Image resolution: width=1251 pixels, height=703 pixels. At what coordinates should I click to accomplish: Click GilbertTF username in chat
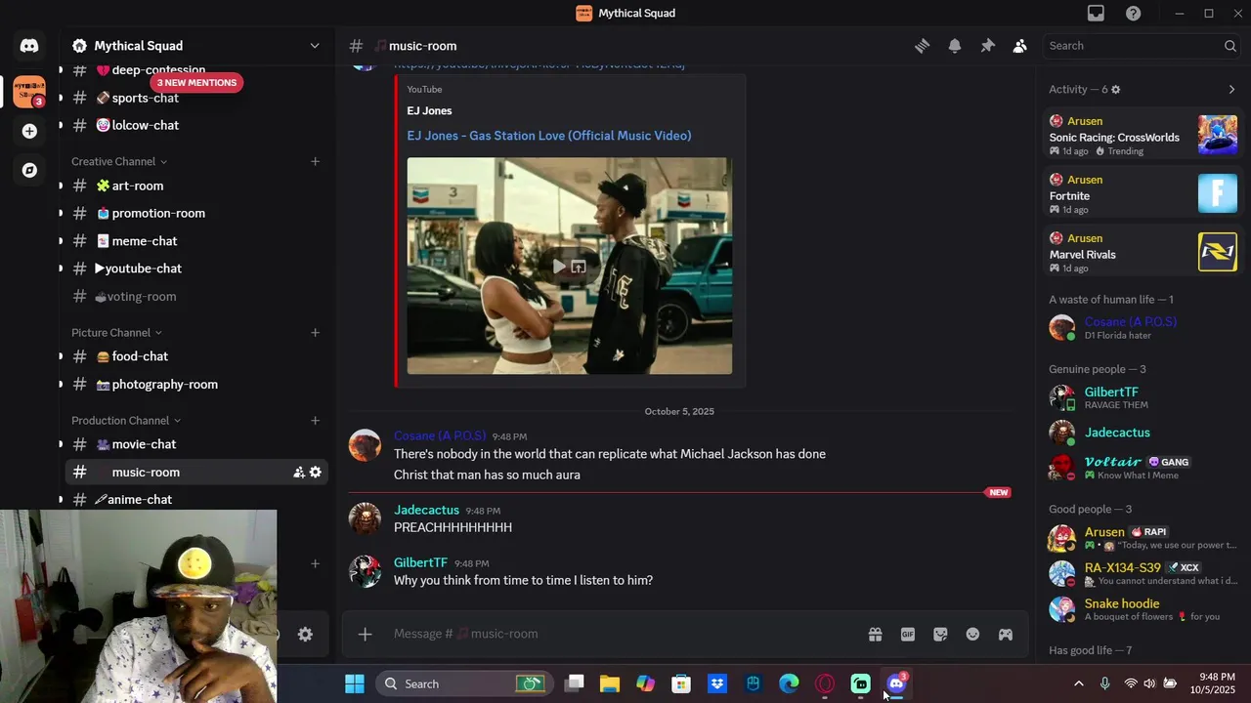click(x=420, y=562)
